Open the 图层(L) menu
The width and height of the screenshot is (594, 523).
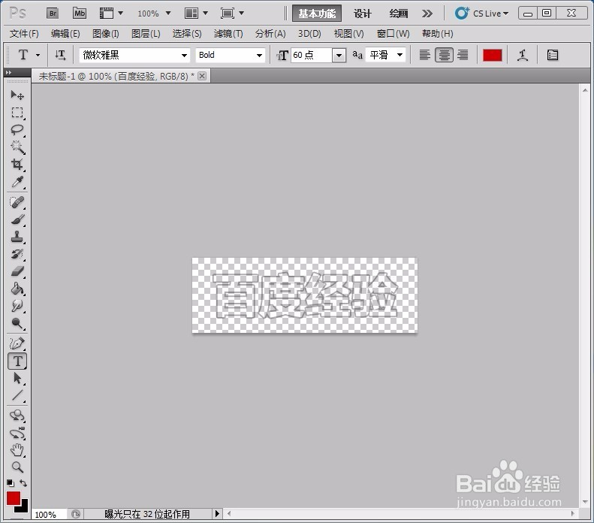pos(146,34)
